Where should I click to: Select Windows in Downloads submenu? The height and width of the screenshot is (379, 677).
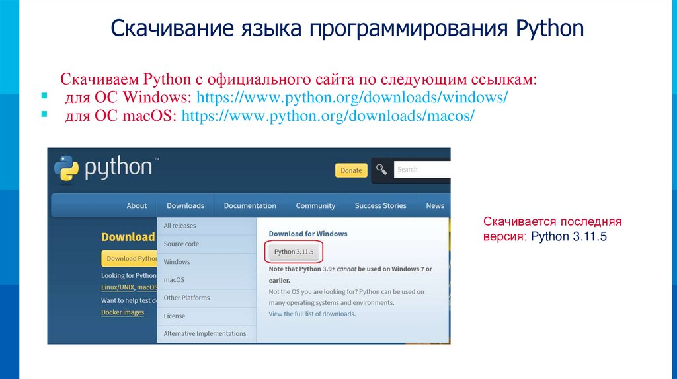tap(207, 262)
